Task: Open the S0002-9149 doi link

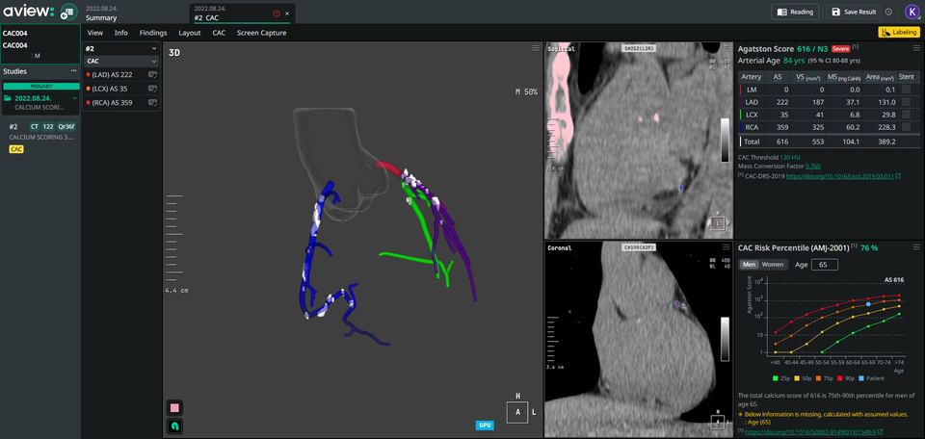Action: [x=811, y=432]
